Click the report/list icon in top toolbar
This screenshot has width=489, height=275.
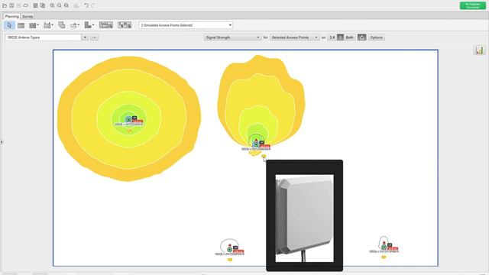36,5
